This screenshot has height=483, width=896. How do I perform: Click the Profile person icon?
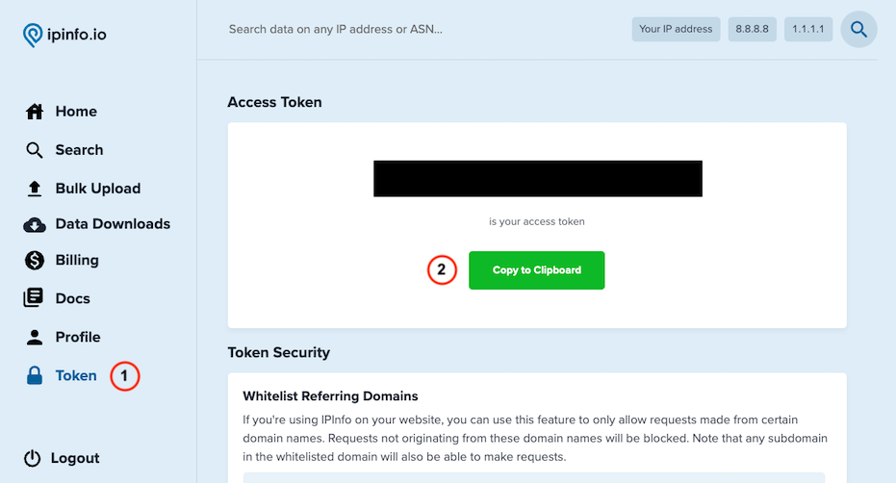tap(35, 337)
